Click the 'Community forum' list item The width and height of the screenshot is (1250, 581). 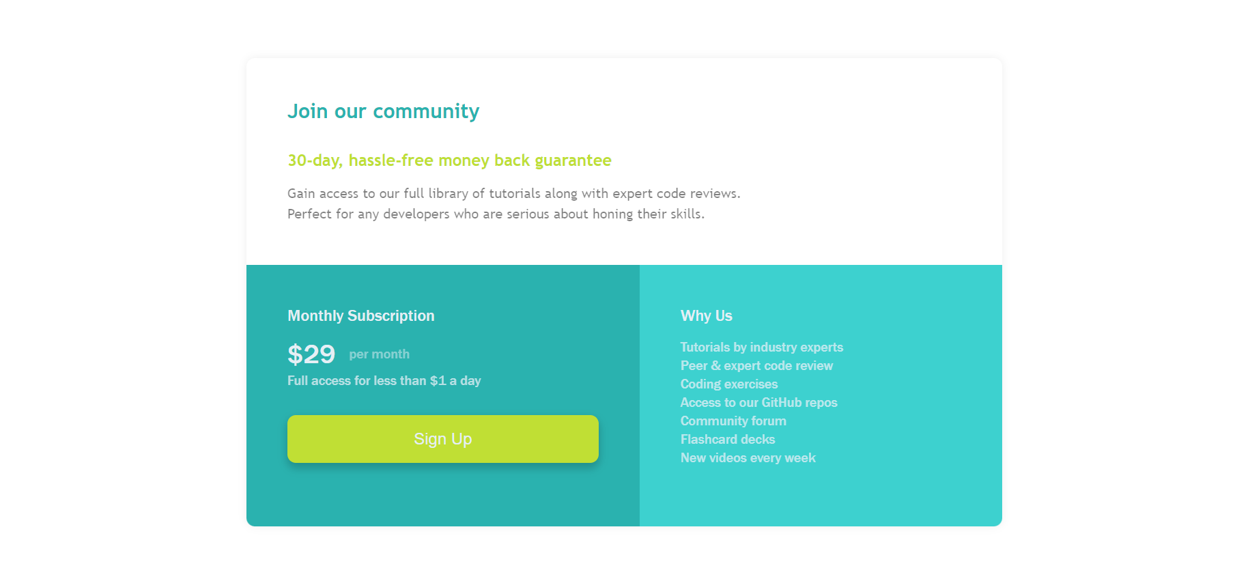point(733,421)
